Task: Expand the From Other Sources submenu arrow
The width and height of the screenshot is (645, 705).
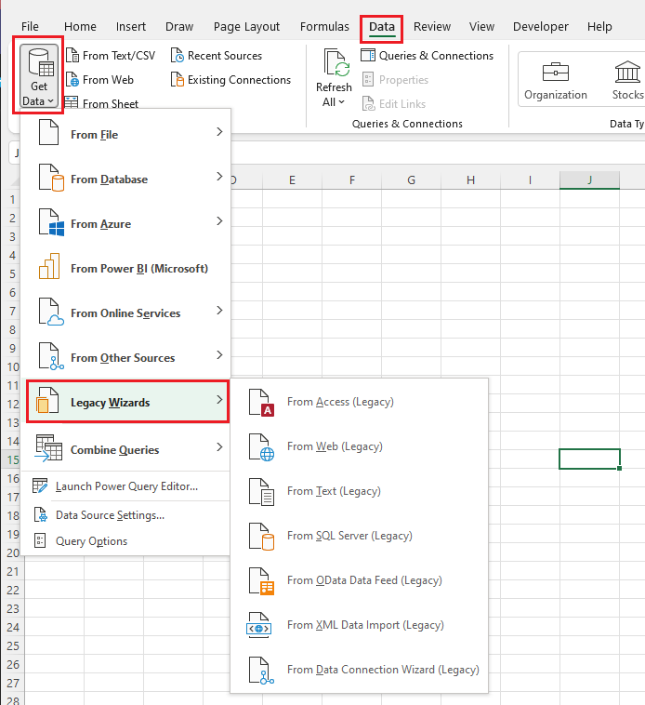Action: pos(219,354)
